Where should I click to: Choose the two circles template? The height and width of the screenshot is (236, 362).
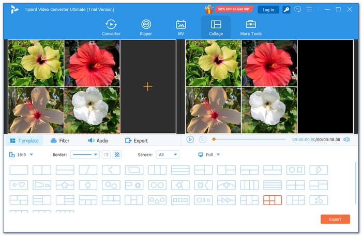[x=157, y=185]
